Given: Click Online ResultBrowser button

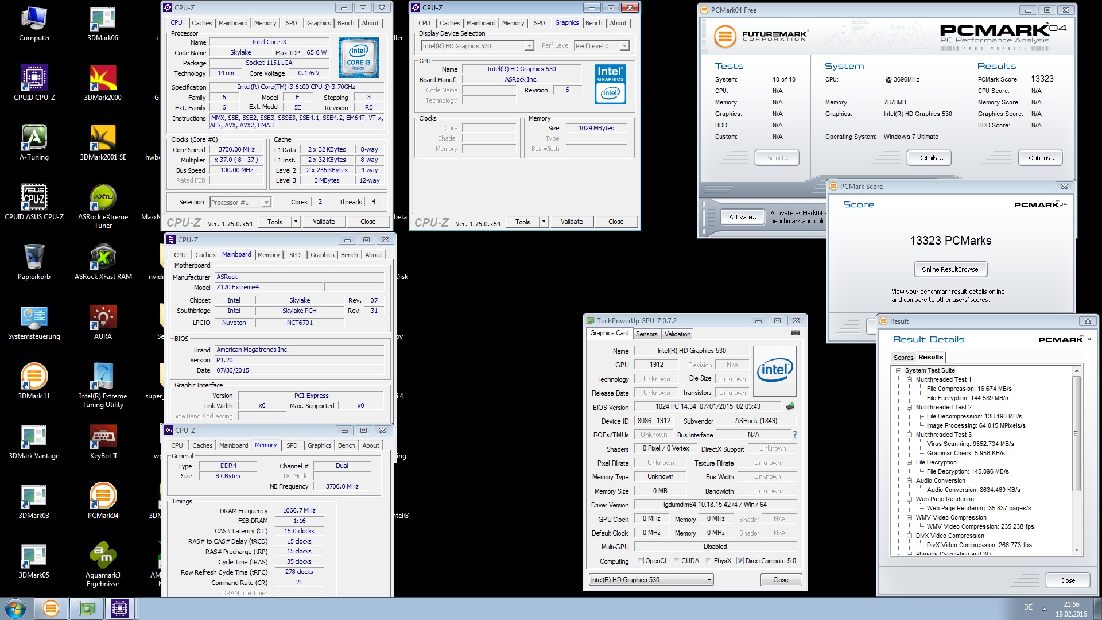Looking at the screenshot, I should [x=951, y=269].
